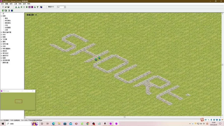Viewport: 224px width, 126px height.
Task: Expand the 地形对象 tree node
Action: tap(2, 44)
